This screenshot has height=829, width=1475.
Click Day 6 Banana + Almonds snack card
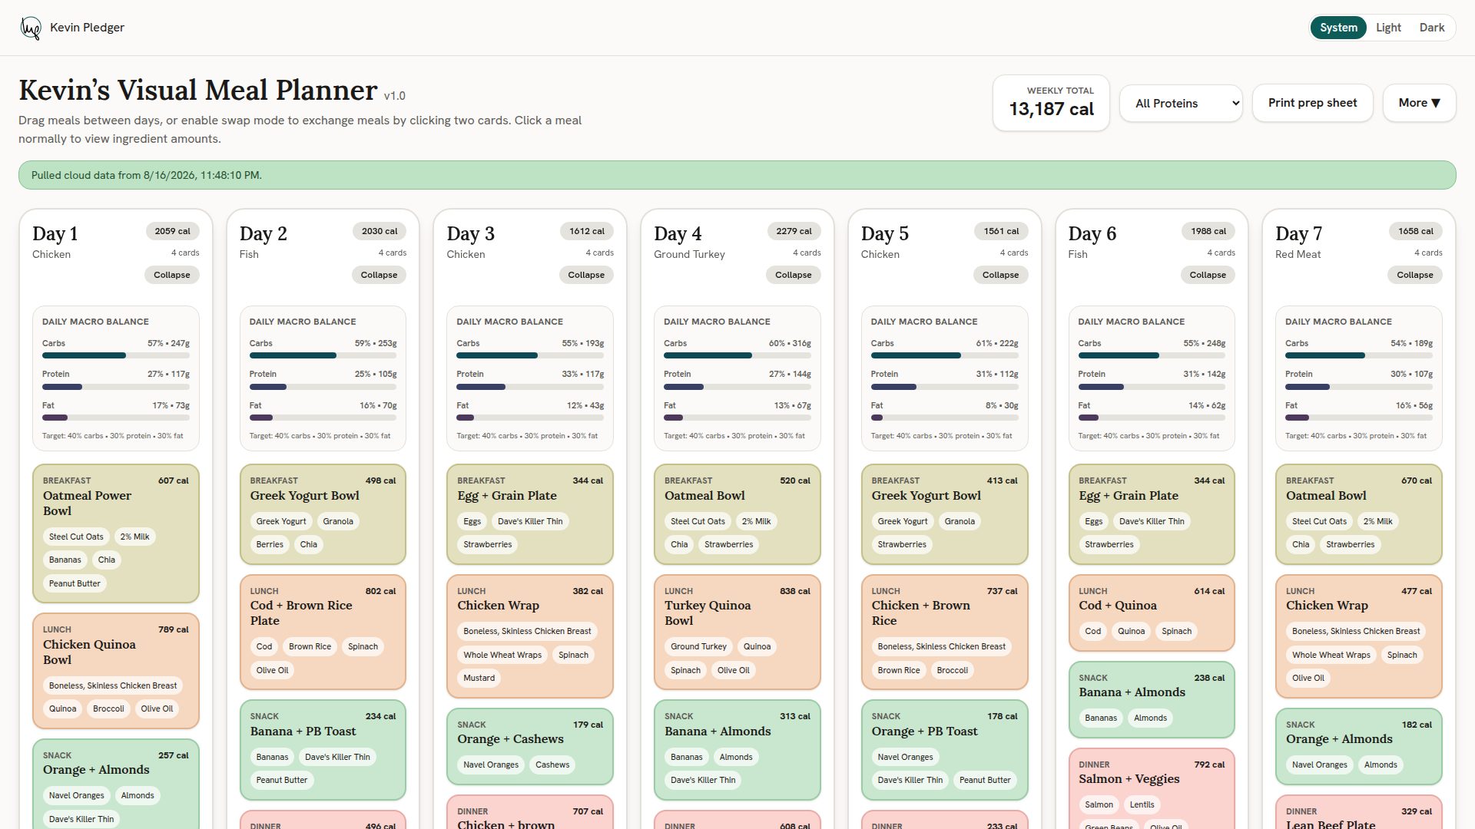[1152, 699]
